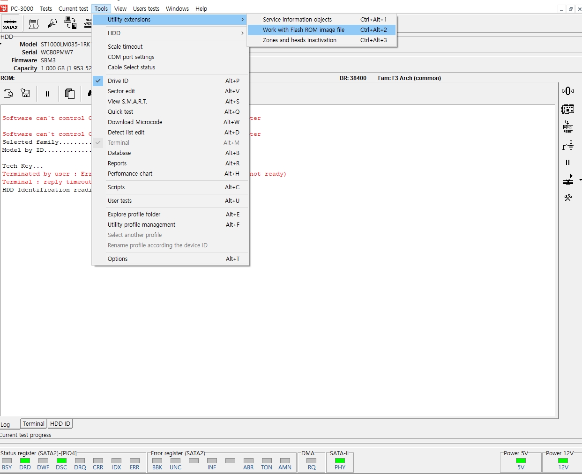Click the copy pages icon in log toolbar
The image size is (582, 474).
coord(70,94)
